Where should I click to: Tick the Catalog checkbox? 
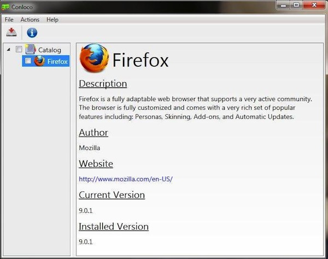(x=19, y=49)
